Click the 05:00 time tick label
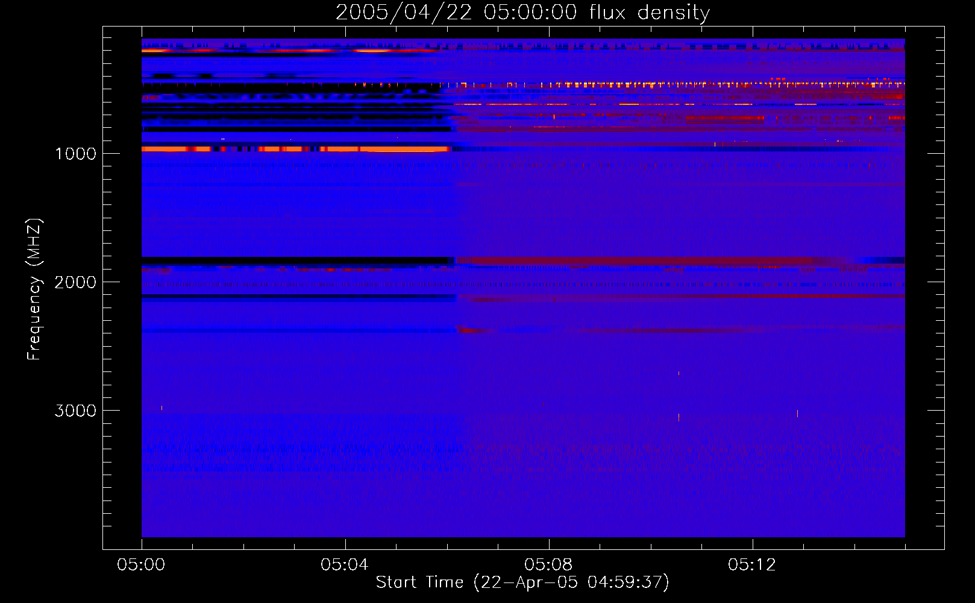The image size is (975, 603). (141, 565)
